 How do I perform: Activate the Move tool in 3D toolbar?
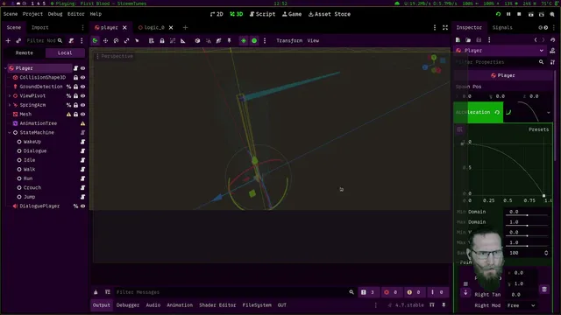point(105,41)
